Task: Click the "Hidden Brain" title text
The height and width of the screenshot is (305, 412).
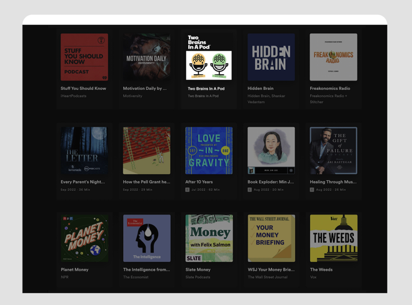Action: (x=260, y=89)
